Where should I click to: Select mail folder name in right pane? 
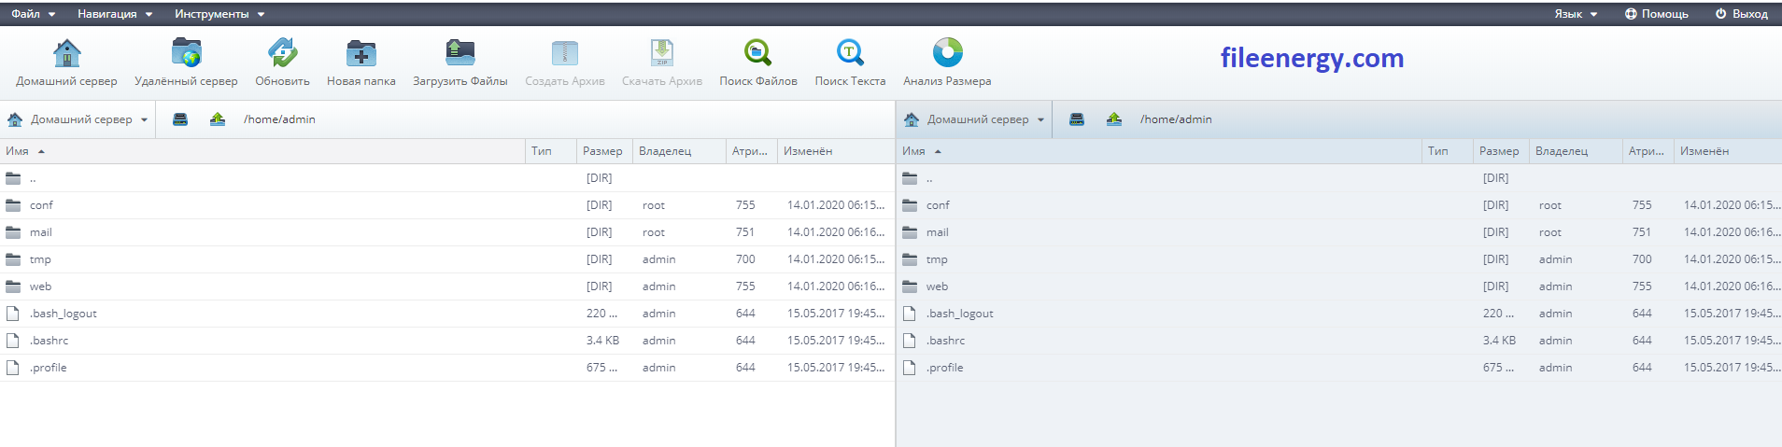coord(937,232)
